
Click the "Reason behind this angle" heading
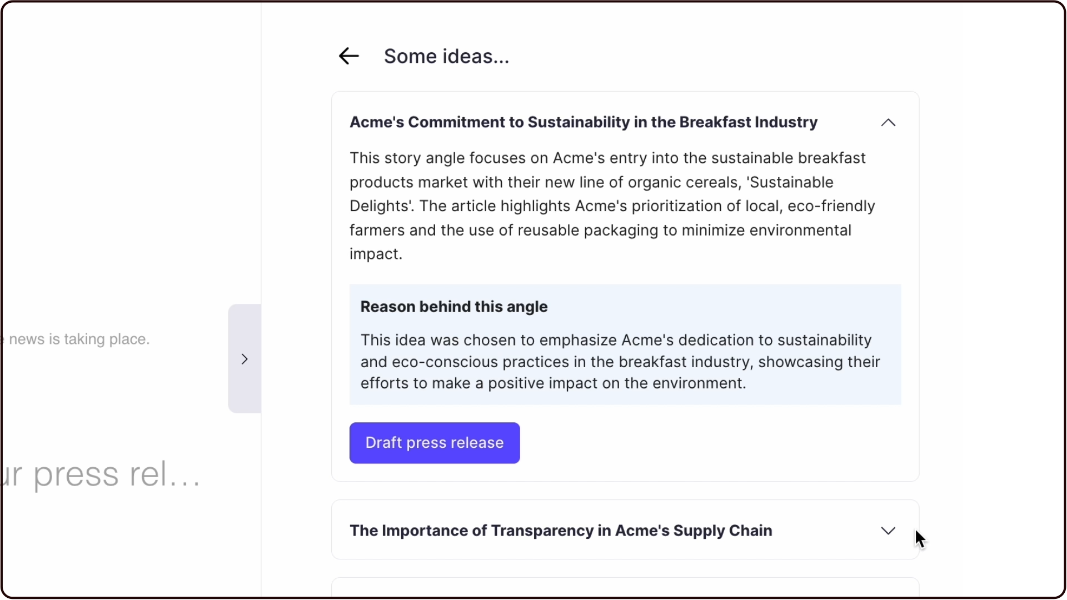click(x=453, y=307)
